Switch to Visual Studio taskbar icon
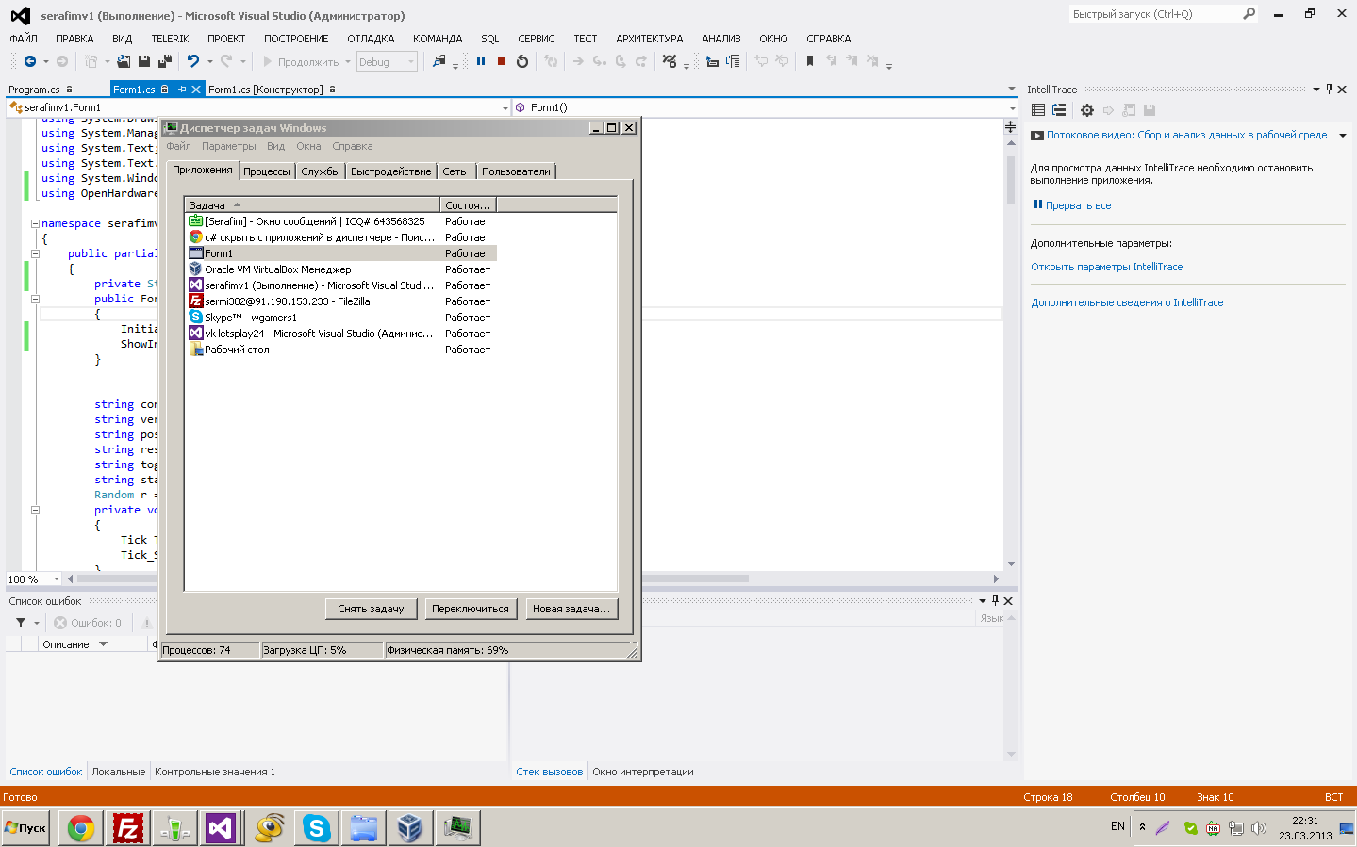Screen dimensions: 1357x847 point(221,828)
